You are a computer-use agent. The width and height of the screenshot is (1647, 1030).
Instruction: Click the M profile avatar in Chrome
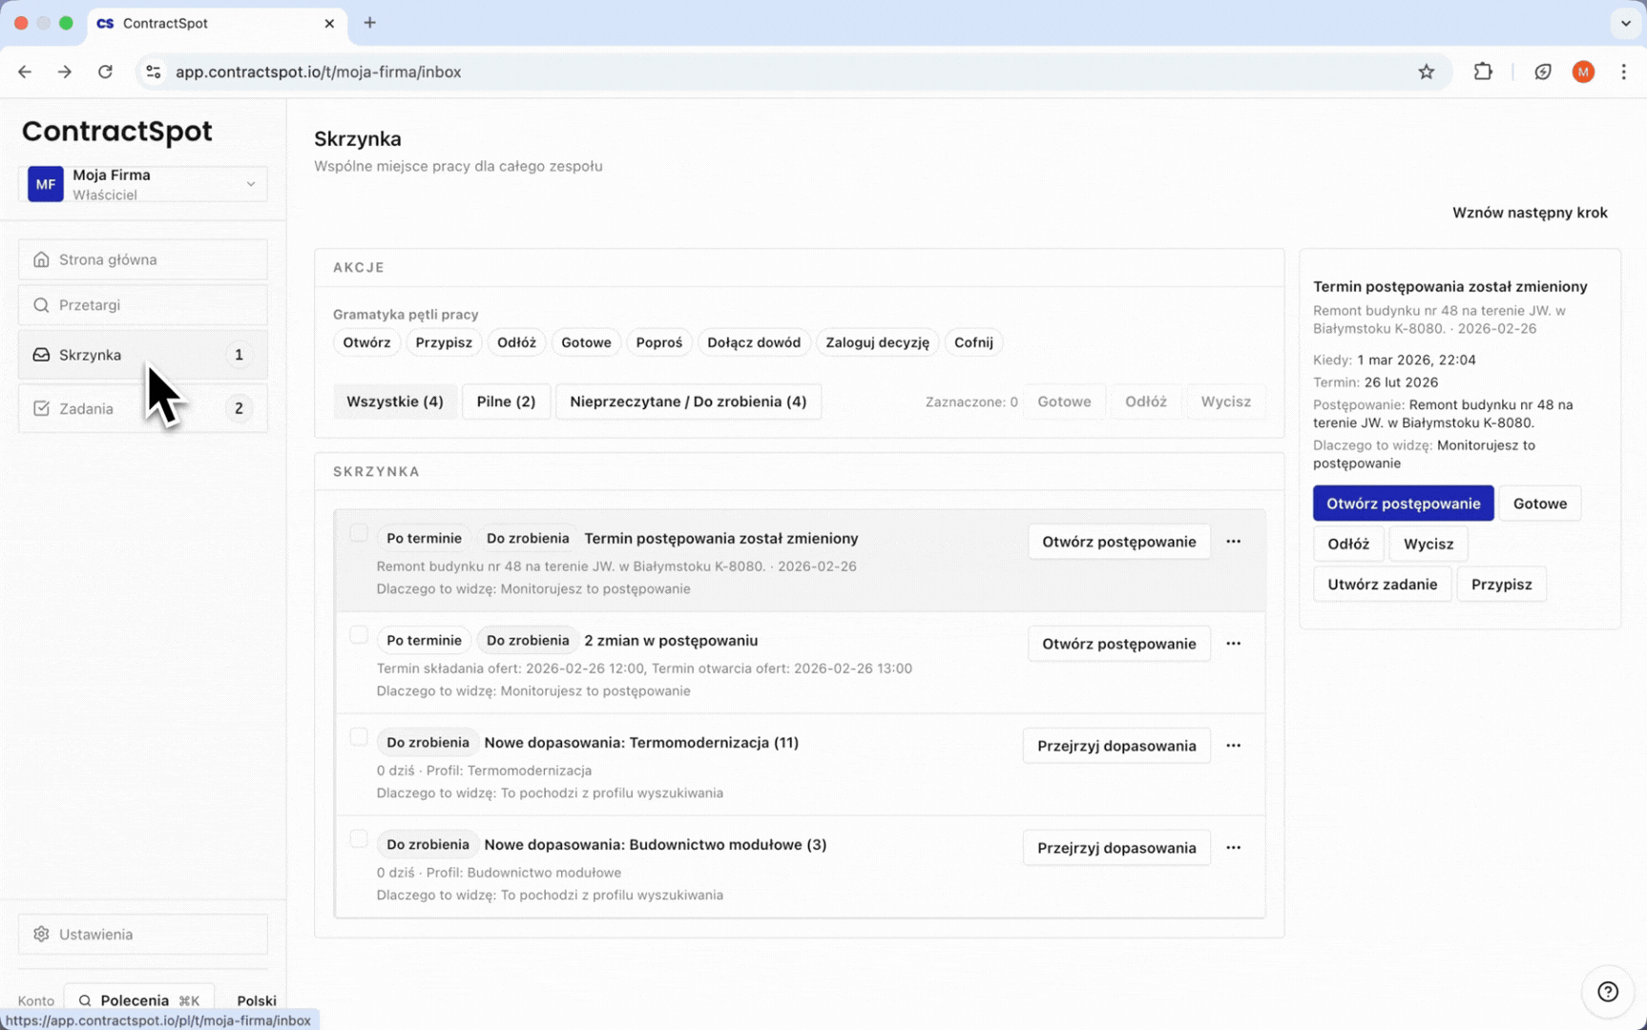pyautogui.click(x=1583, y=72)
